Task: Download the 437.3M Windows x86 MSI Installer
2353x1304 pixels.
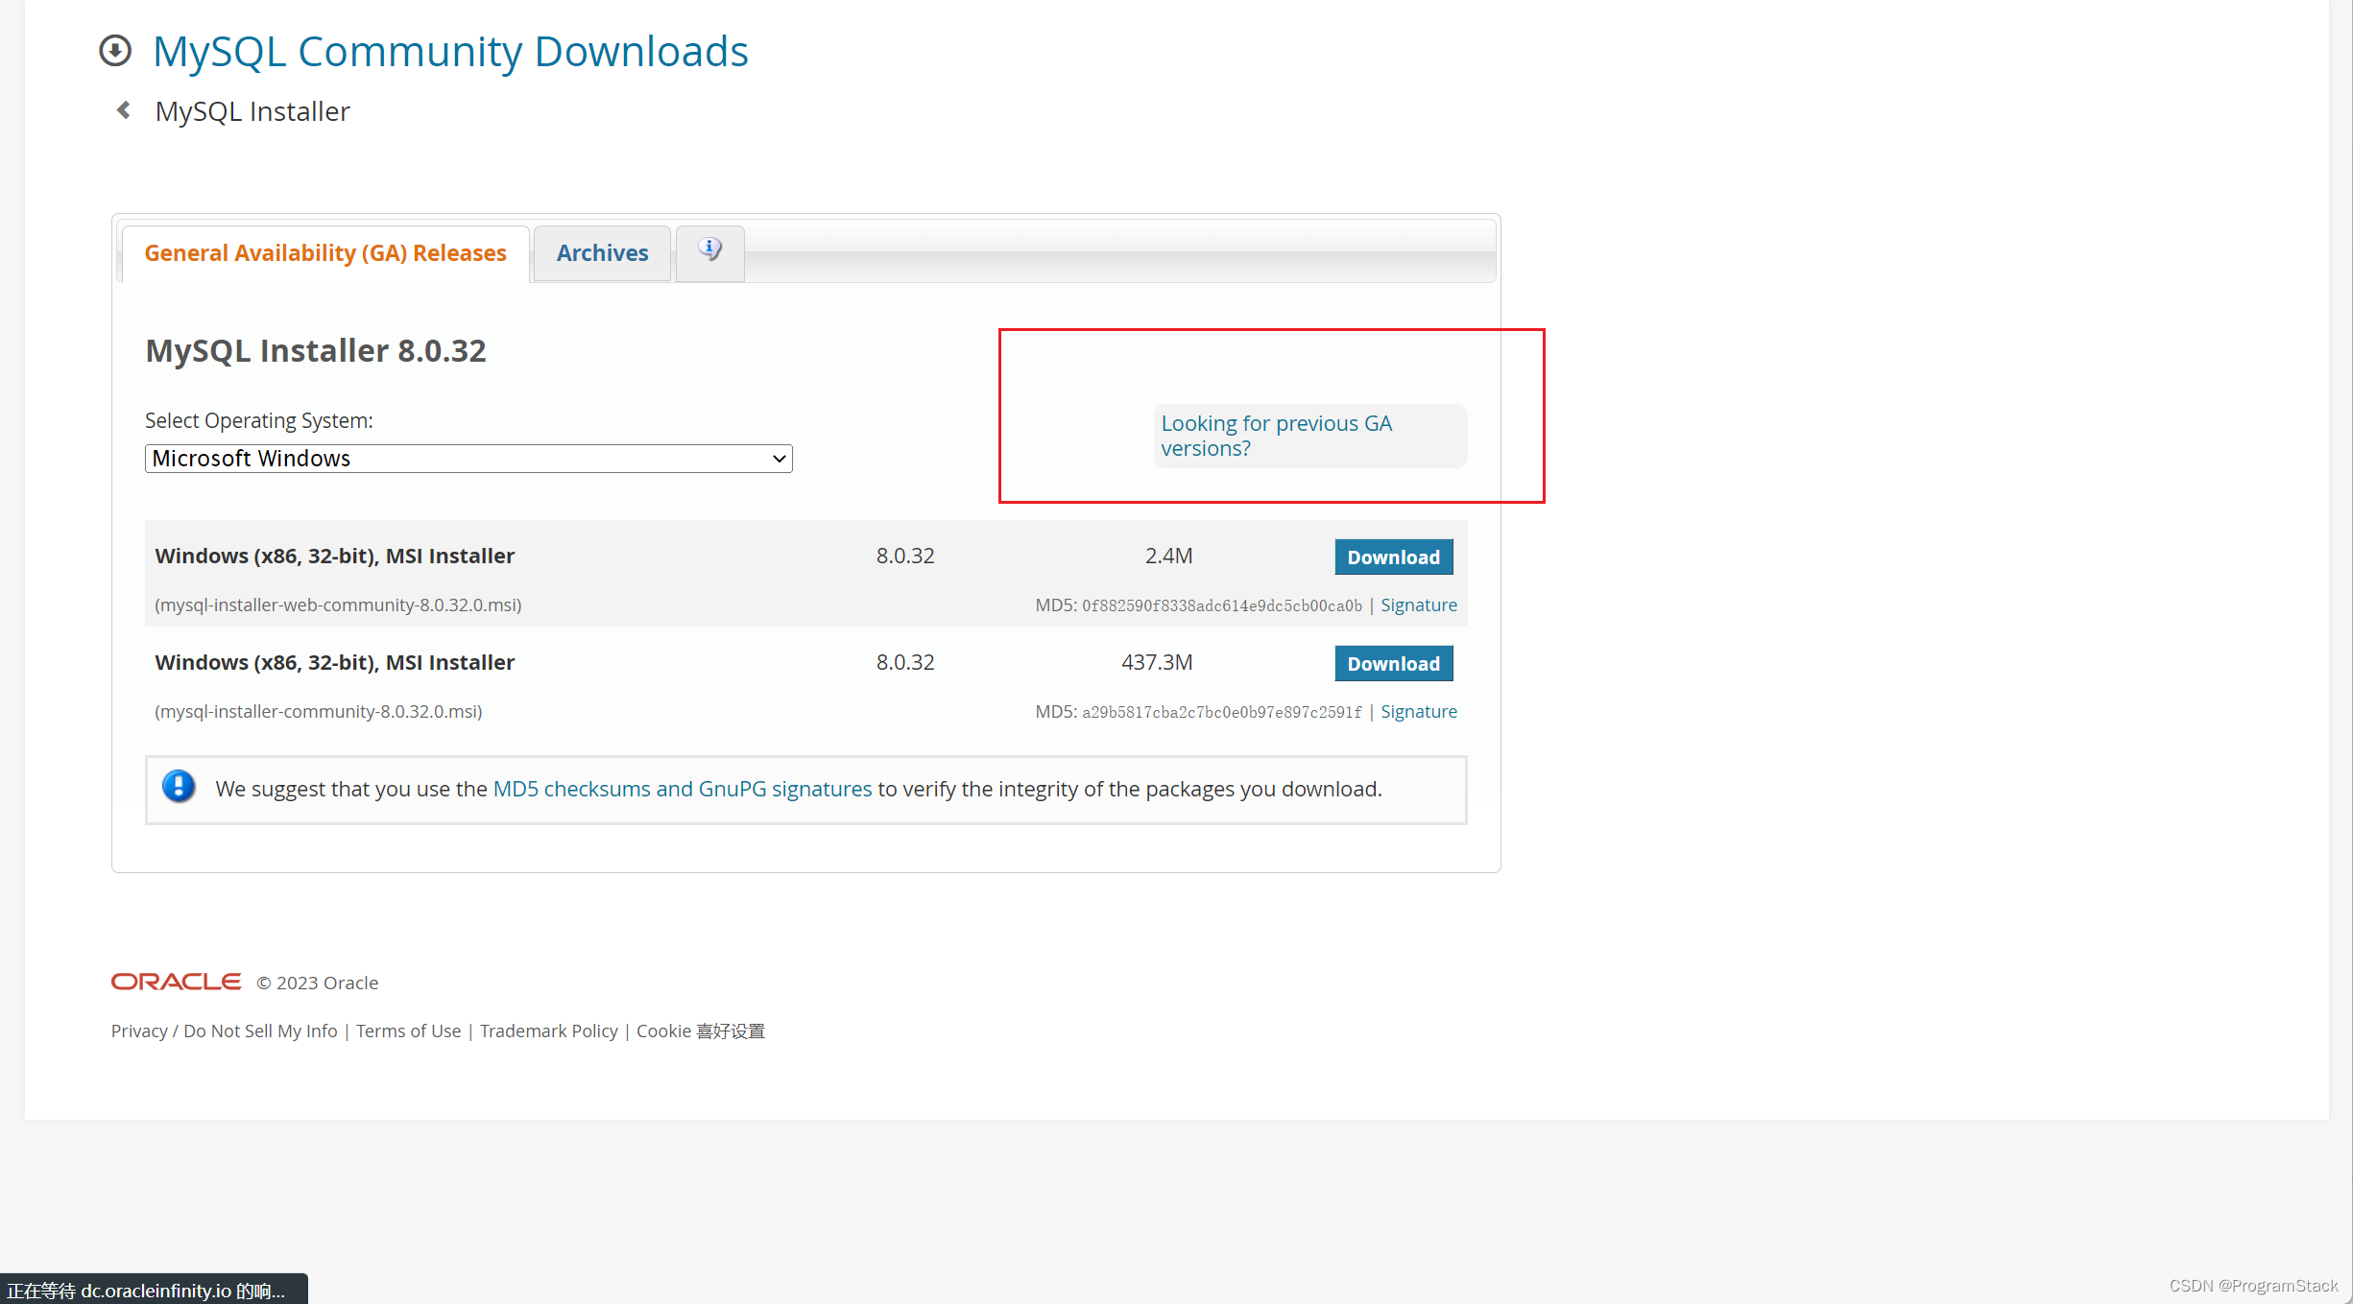Action: coord(1393,663)
